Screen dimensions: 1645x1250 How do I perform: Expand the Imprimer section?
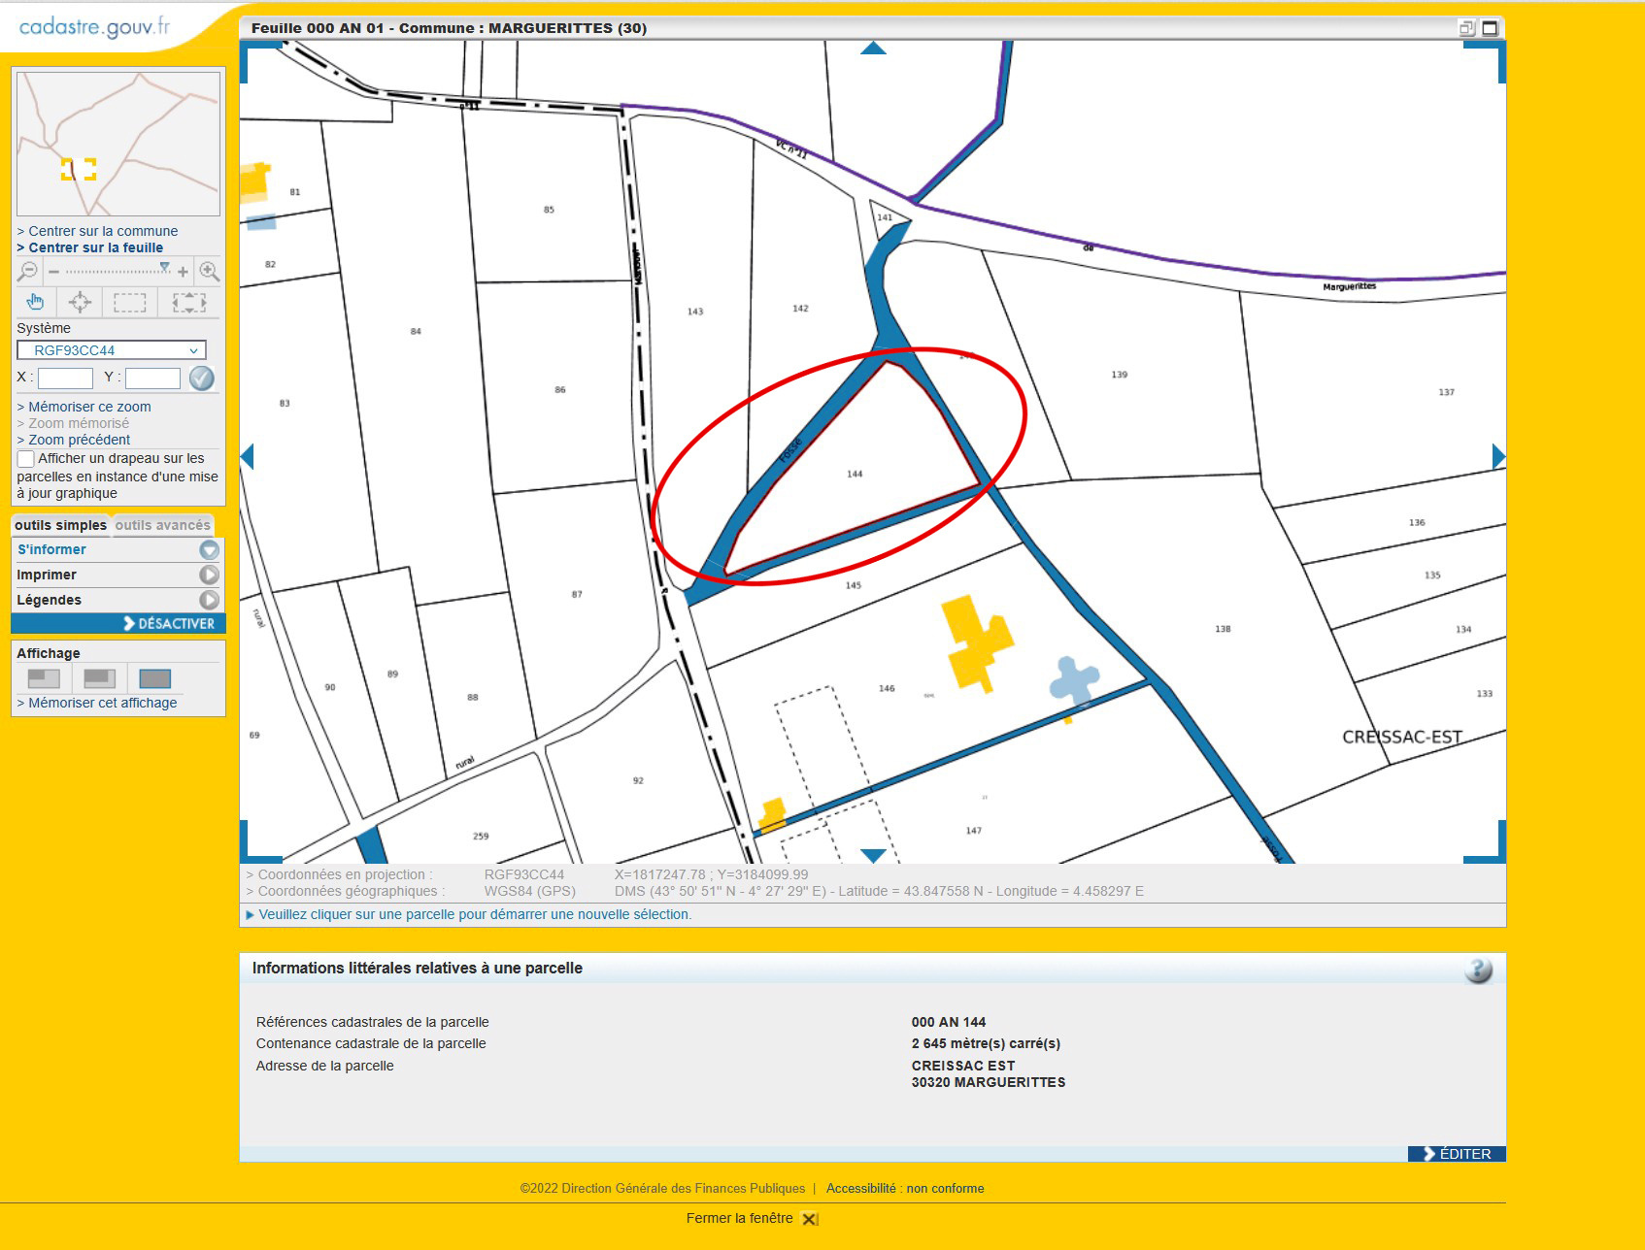(x=209, y=575)
